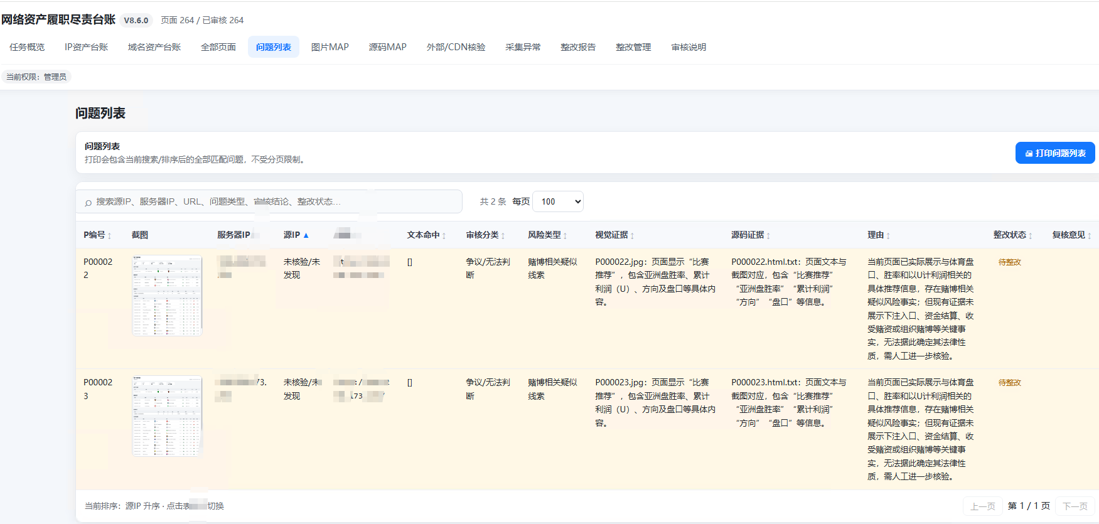
Task: Sort by 复核意见 column header
Action: pyautogui.click(x=1071, y=235)
